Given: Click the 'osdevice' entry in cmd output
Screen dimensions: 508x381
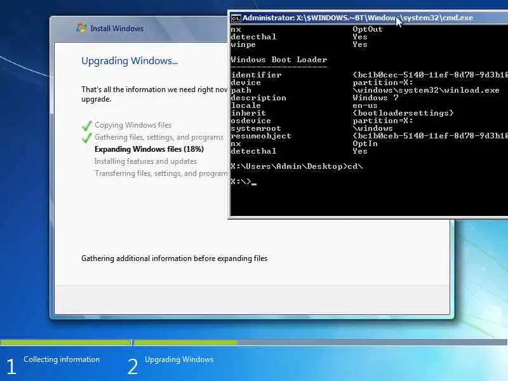Looking at the screenshot, I should point(251,121).
